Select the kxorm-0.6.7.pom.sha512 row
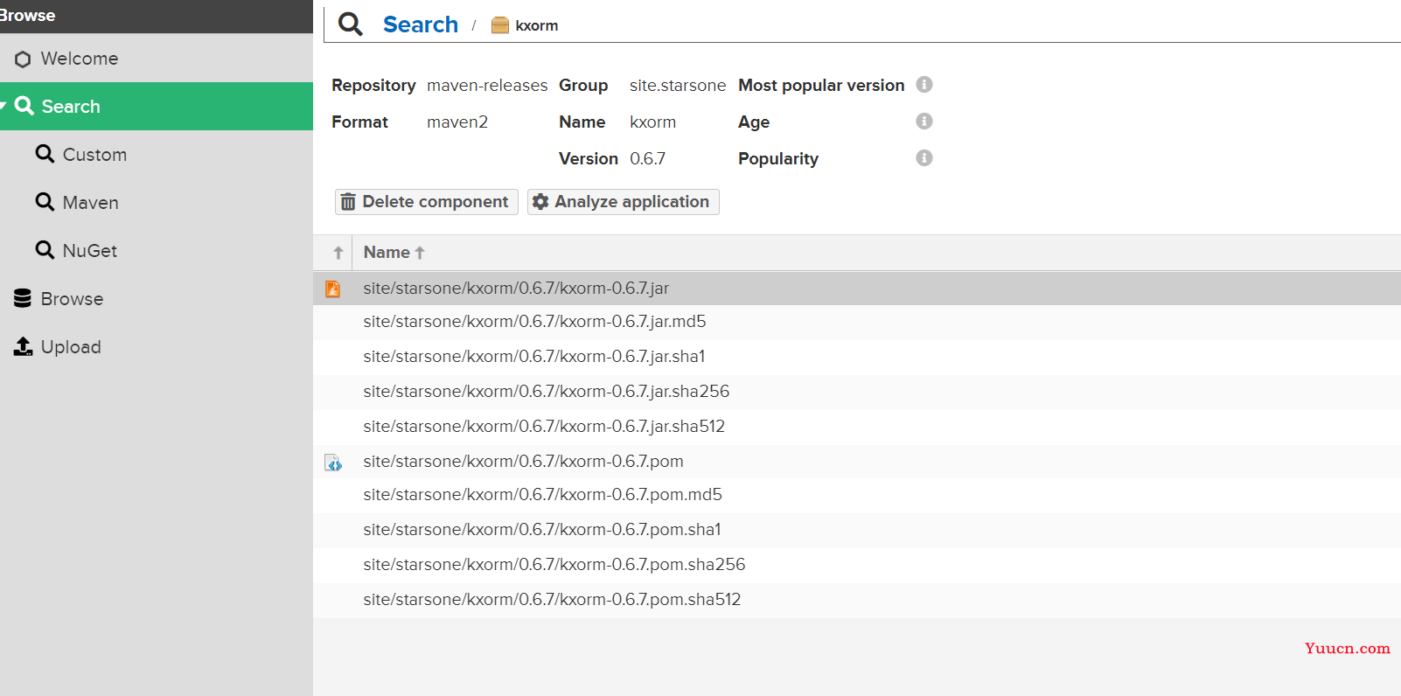 (857, 600)
